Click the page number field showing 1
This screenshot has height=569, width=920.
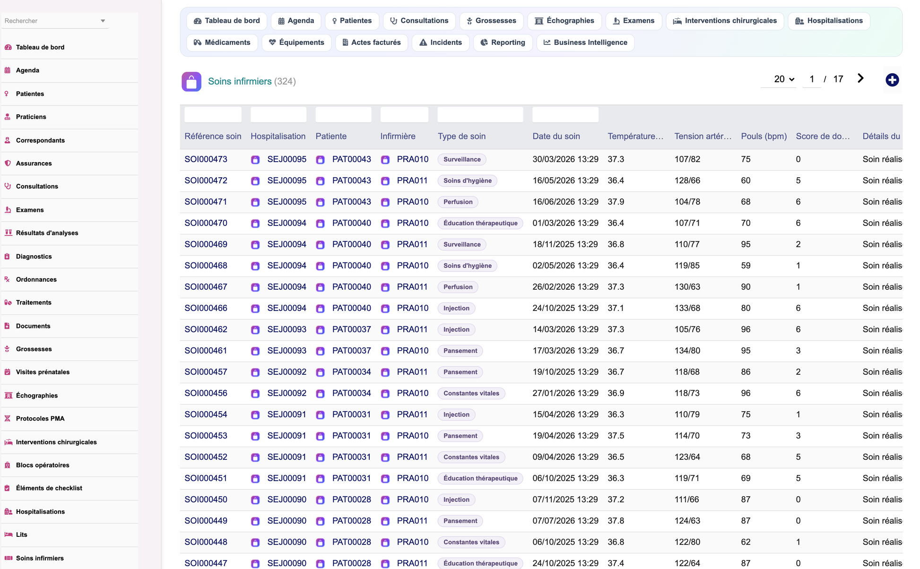click(812, 79)
